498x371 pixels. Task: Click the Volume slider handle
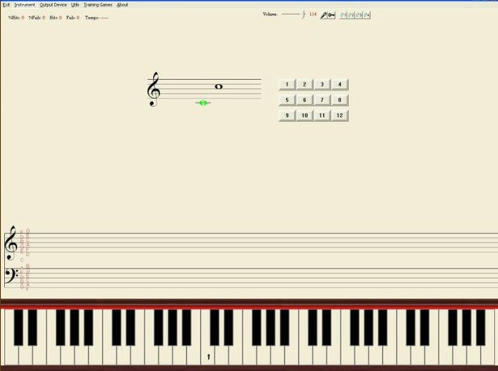(304, 14)
